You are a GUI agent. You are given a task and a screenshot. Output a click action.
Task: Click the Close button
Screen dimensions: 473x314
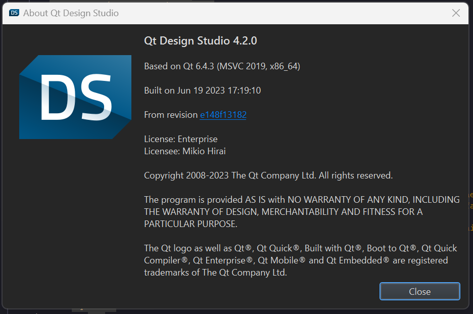click(x=419, y=291)
